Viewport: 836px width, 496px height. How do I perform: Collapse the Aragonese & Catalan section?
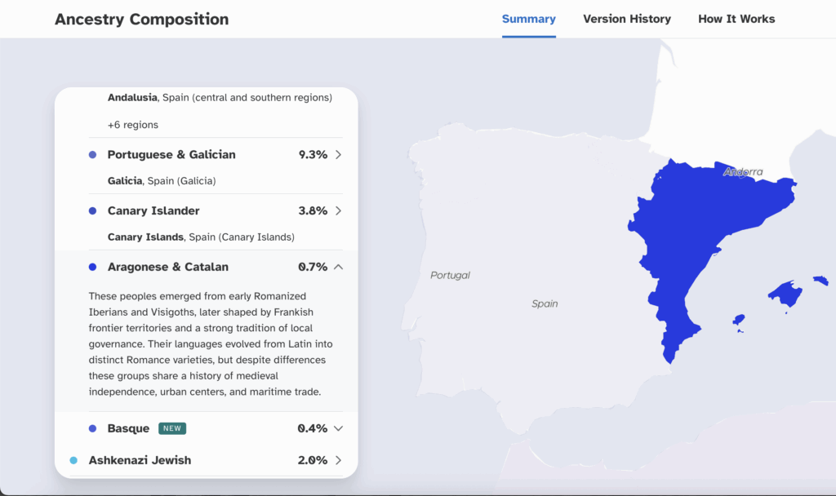click(338, 267)
